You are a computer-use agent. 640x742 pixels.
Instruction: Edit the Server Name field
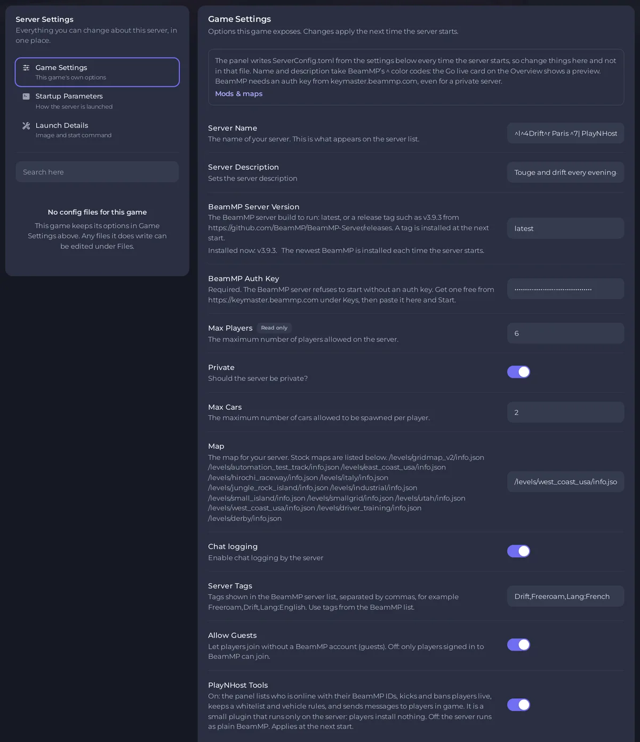pos(565,133)
